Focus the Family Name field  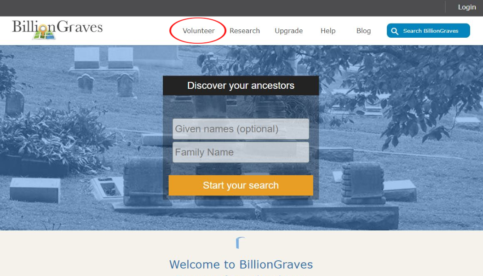[241, 152]
